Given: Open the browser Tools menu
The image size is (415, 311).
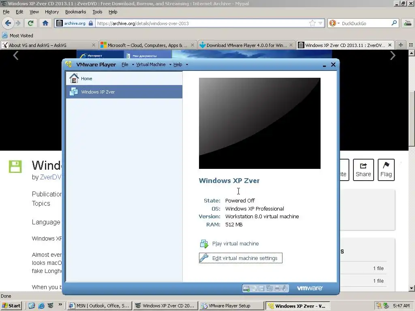Looking at the screenshot, I should tap(97, 12).
